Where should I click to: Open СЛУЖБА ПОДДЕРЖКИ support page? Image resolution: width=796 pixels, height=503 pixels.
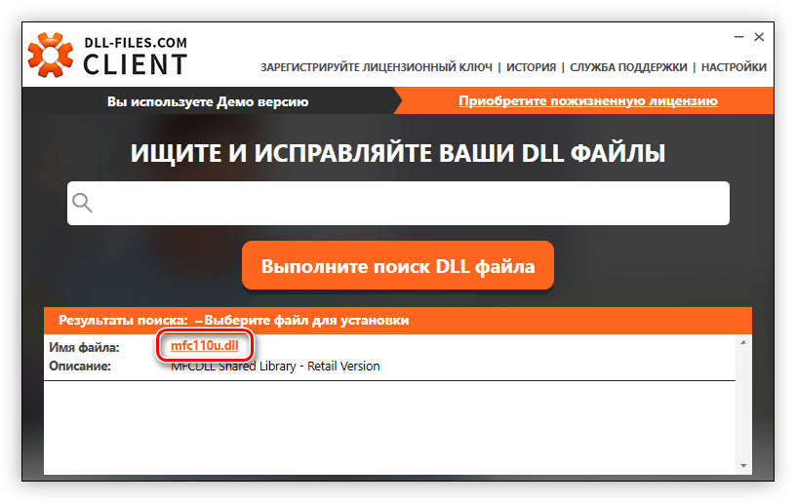tap(628, 67)
